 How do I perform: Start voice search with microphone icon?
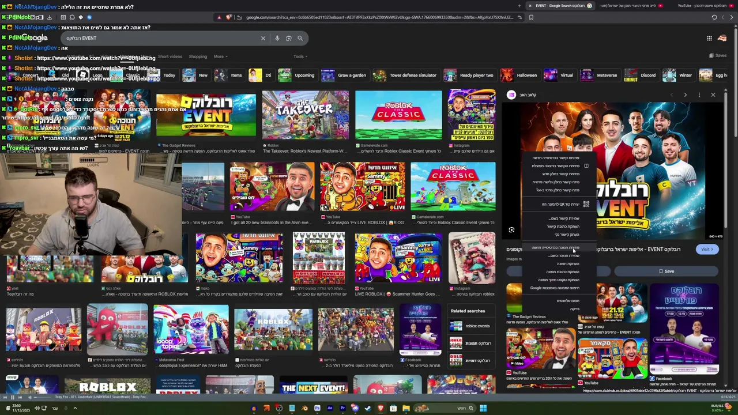coord(277,38)
